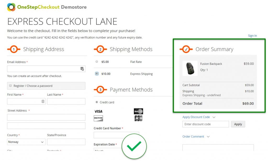Click the autofill icon in Email Address field

pyautogui.click(x=82, y=69)
